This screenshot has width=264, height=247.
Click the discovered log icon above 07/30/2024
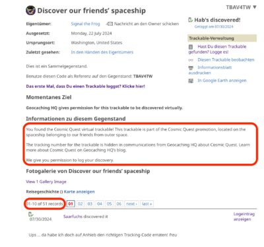coord(31,214)
